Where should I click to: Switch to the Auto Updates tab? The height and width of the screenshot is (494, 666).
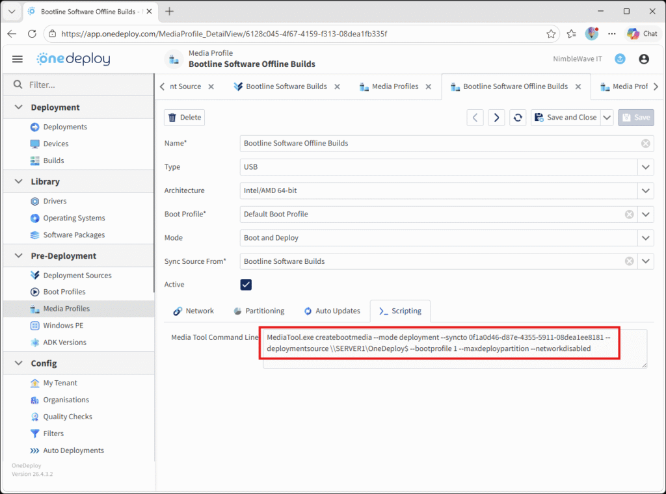(x=332, y=311)
